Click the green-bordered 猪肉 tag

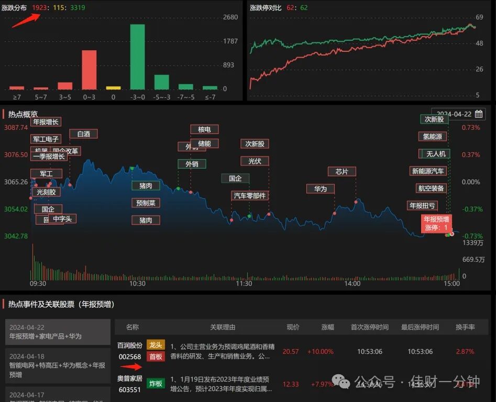[146, 185]
